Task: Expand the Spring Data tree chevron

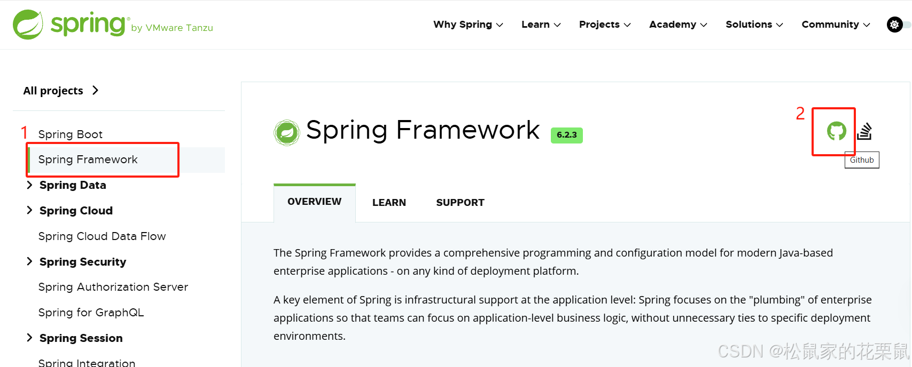Action: point(29,185)
